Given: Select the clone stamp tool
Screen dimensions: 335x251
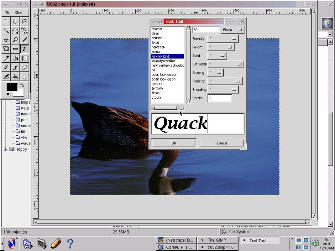Looking at the screenshot, I should 15,76.
